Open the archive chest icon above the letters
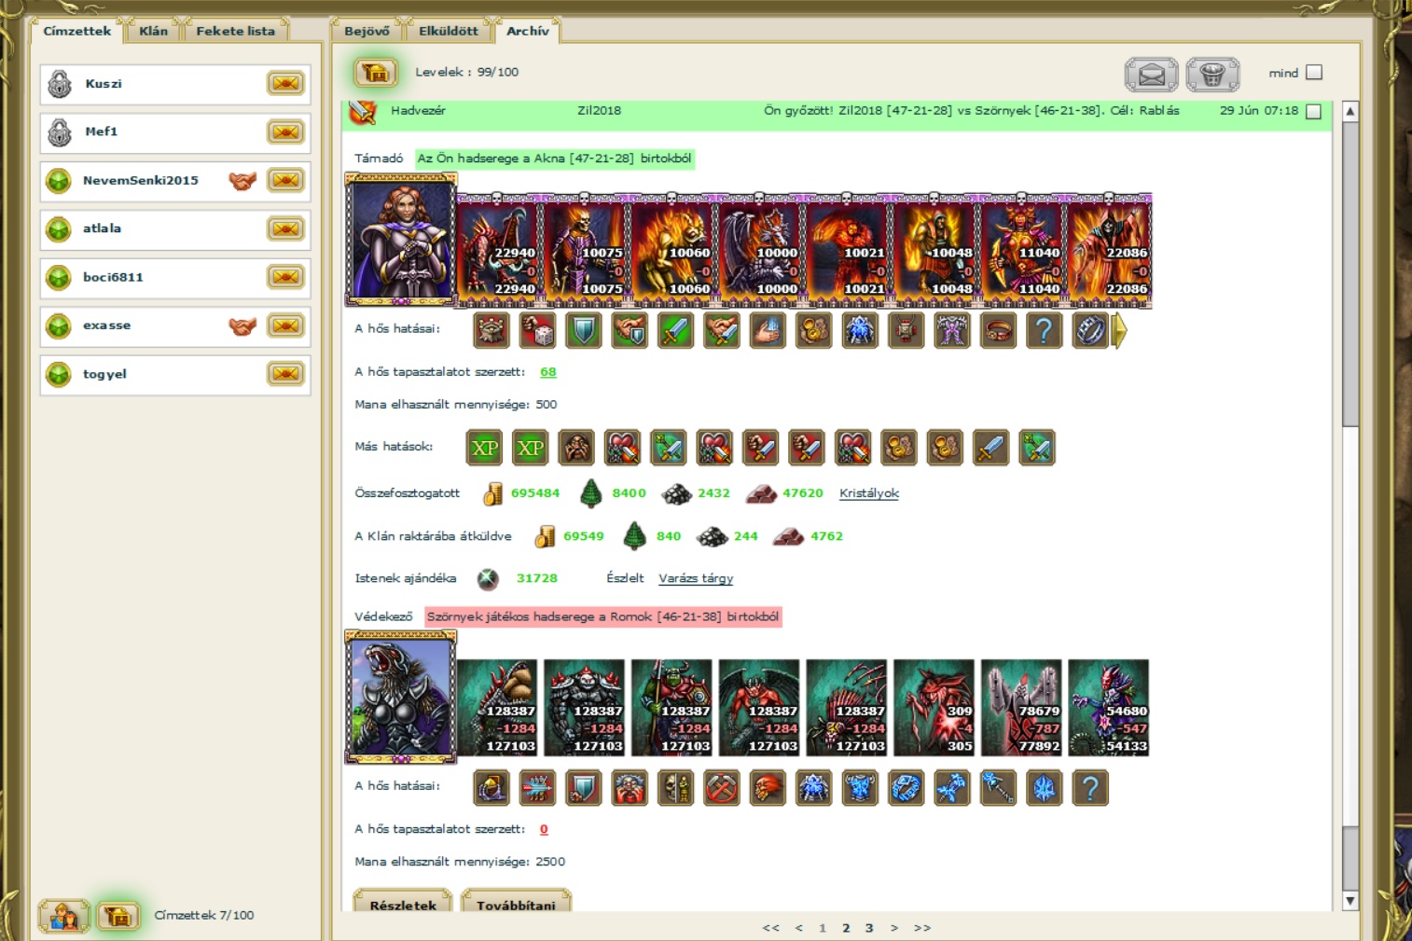This screenshot has height=941, width=1412. (x=375, y=73)
